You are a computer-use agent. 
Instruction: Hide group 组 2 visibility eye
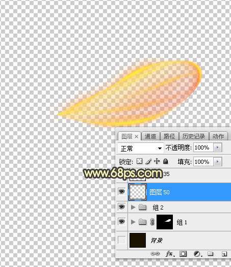[121, 206]
